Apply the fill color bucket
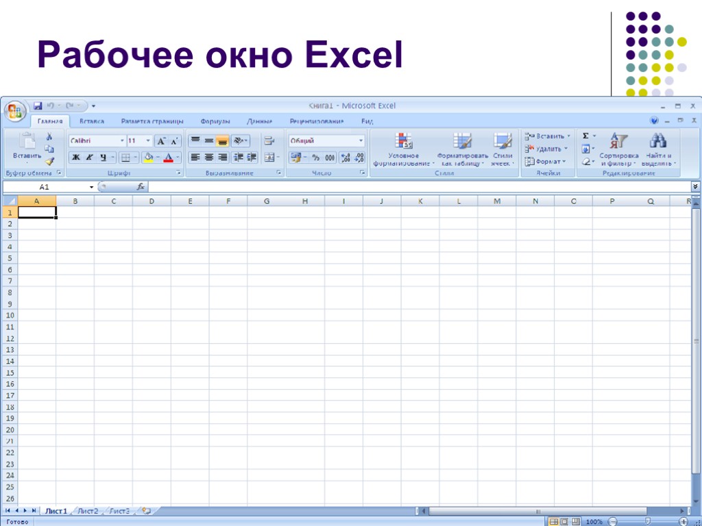The width and height of the screenshot is (702, 526). (149, 157)
